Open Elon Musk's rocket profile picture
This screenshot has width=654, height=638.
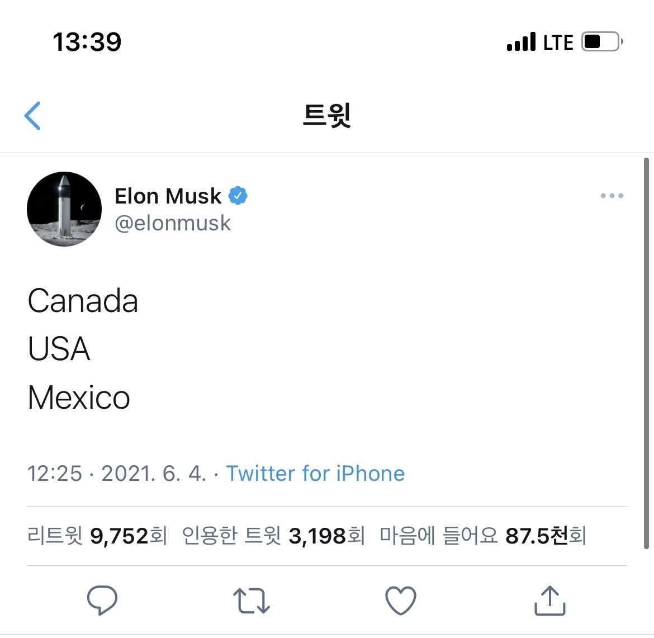tap(64, 209)
